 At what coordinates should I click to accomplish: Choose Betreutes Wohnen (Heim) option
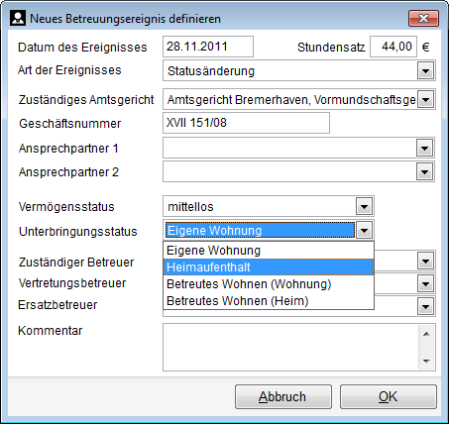(x=269, y=301)
